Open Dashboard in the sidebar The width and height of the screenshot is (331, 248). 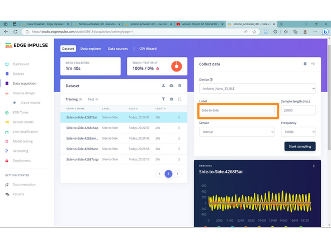tap(21, 64)
